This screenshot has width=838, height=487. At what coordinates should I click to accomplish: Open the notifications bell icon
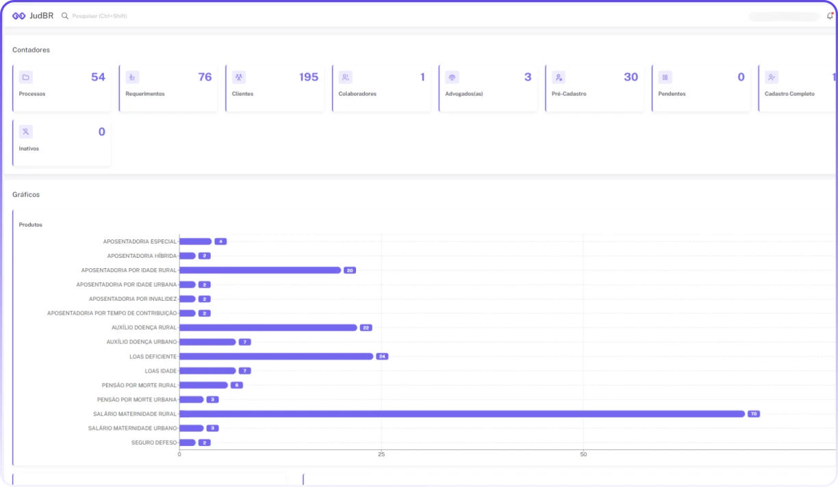tap(830, 16)
